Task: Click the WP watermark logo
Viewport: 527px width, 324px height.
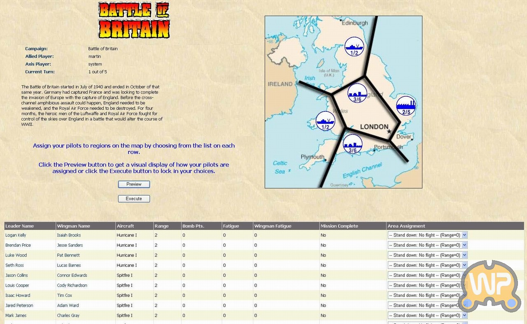Action: click(x=489, y=286)
